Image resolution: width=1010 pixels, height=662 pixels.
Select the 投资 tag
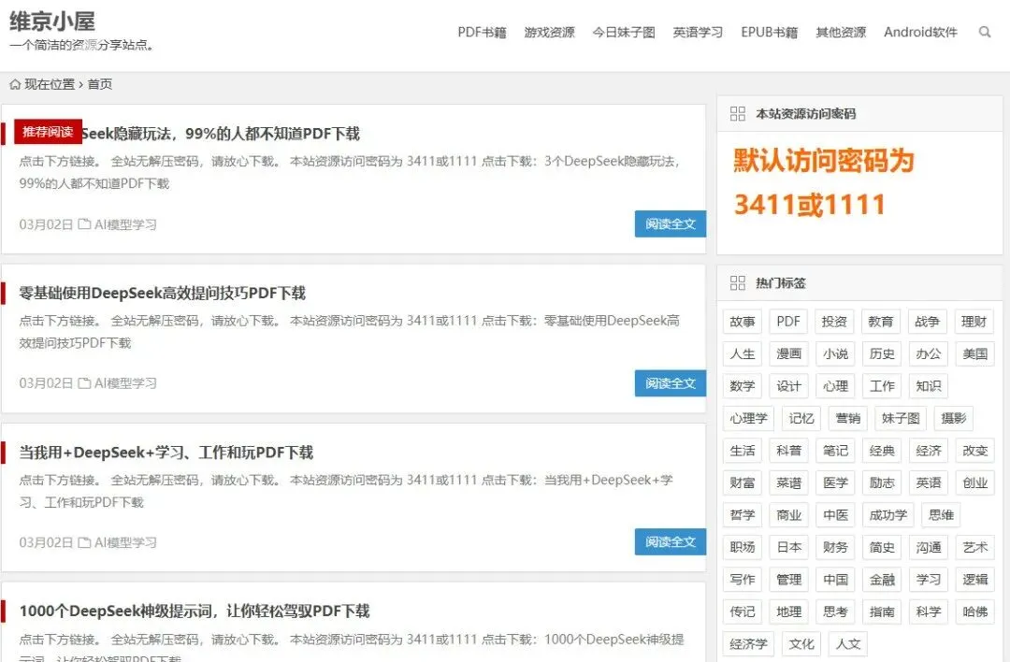coord(835,322)
